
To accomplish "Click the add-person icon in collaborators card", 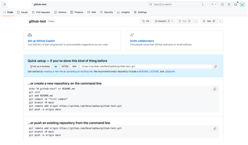I will click(132, 35).
